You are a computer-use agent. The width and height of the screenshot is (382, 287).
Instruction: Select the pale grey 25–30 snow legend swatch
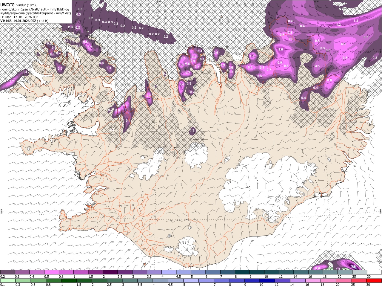(x=359, y=272)
